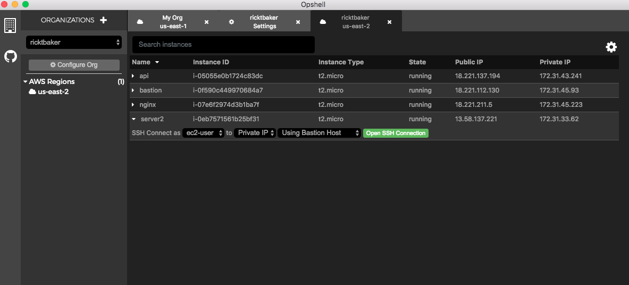Click public IP 13.58.137.221
This screenshot has width=629, height=285.
(x=476, y=119)
